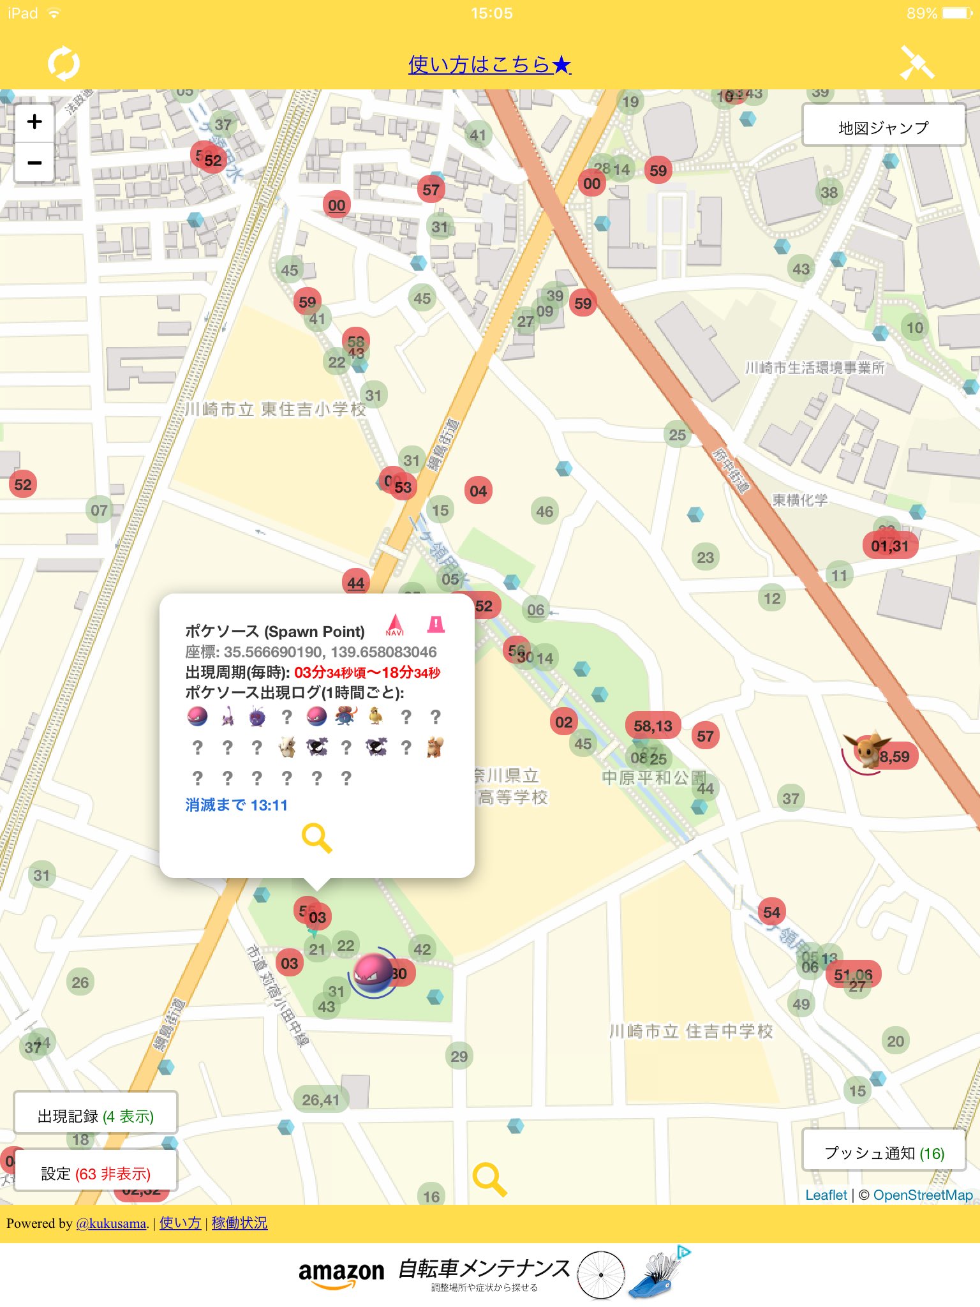
Task: Tap the Venonat icon in spawn log
Action: click(257, 717)
